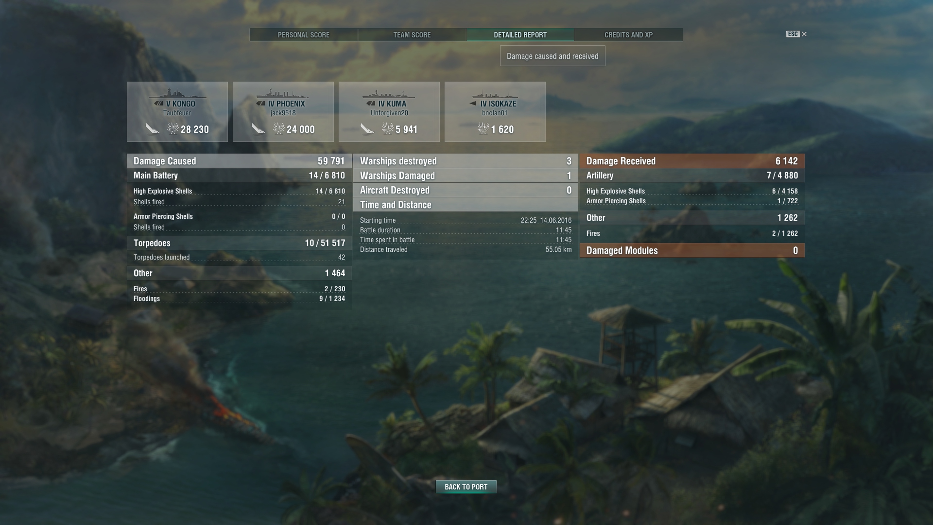Select the IV Kuma ship card
This screenshot has height=525, width=933.
389,112
